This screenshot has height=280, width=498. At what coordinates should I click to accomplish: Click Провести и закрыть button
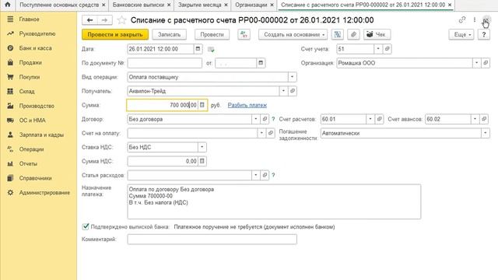point(115,34)
